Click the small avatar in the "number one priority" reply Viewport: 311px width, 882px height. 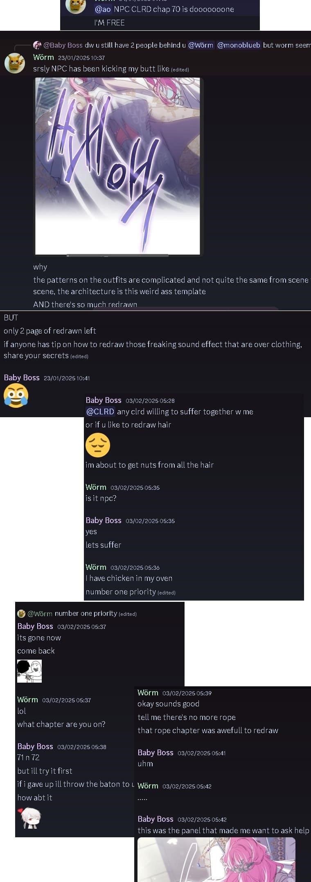(21, 614)
